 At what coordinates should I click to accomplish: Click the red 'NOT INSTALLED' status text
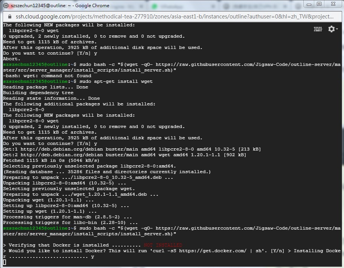[x=163, y=245]
